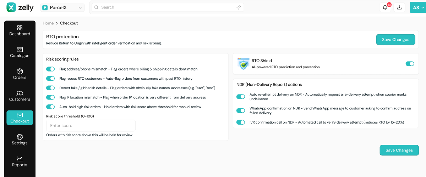The image size is (426, 177).
Task: Click the Risk scoring rules heading
Action: click(x=62, y=59)
